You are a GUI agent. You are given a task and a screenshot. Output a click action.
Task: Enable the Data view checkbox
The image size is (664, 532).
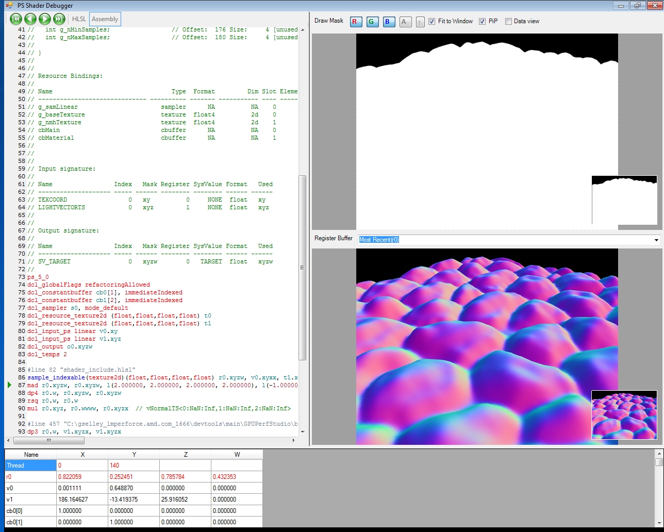tap(509, 22)
